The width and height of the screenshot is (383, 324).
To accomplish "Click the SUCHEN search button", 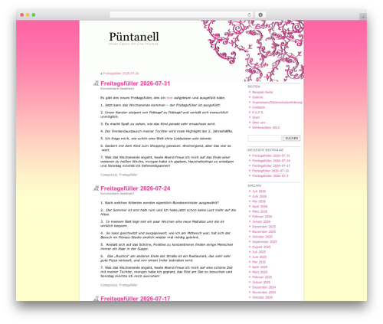I will pyautogui.click(x=292, y=138).
